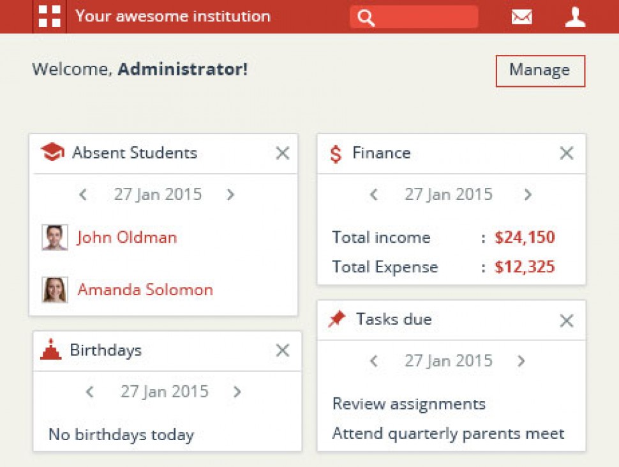Click John Oldman's photo thumbnail

click(55, 238)
